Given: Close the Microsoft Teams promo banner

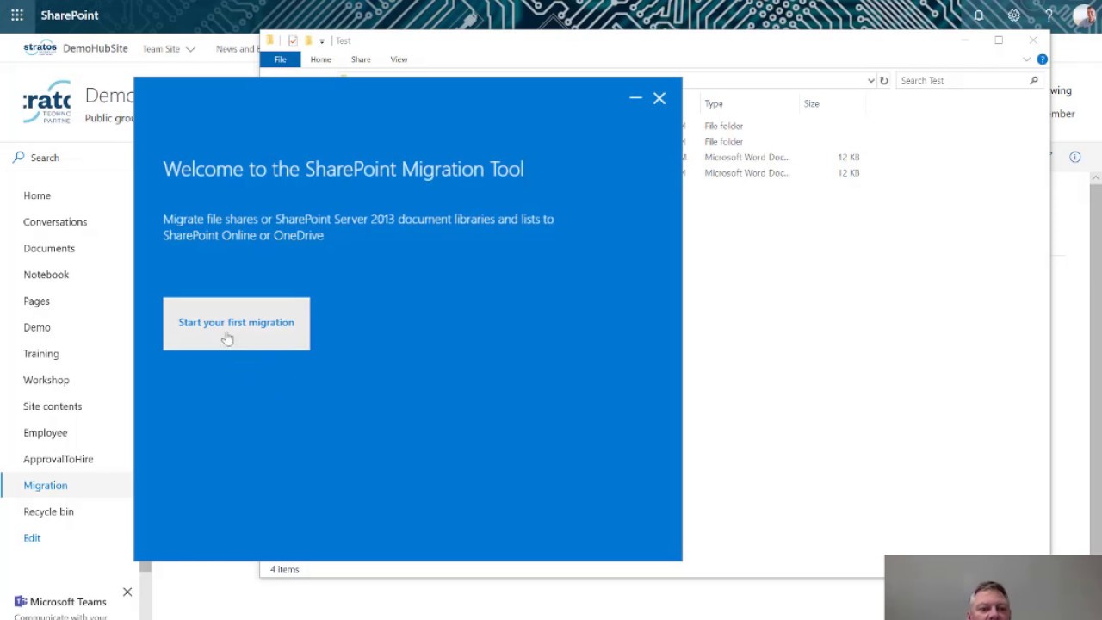Looking at the screenshot, I should click(x=127, y=592).
